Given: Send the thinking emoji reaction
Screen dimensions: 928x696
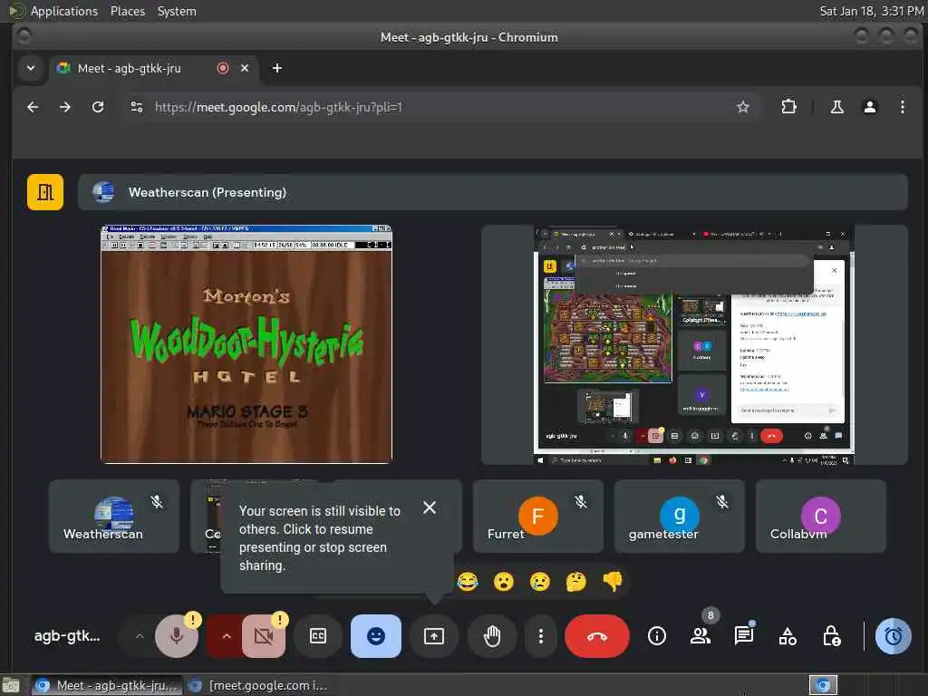Looking at the screenshot, I should [575, 581].
